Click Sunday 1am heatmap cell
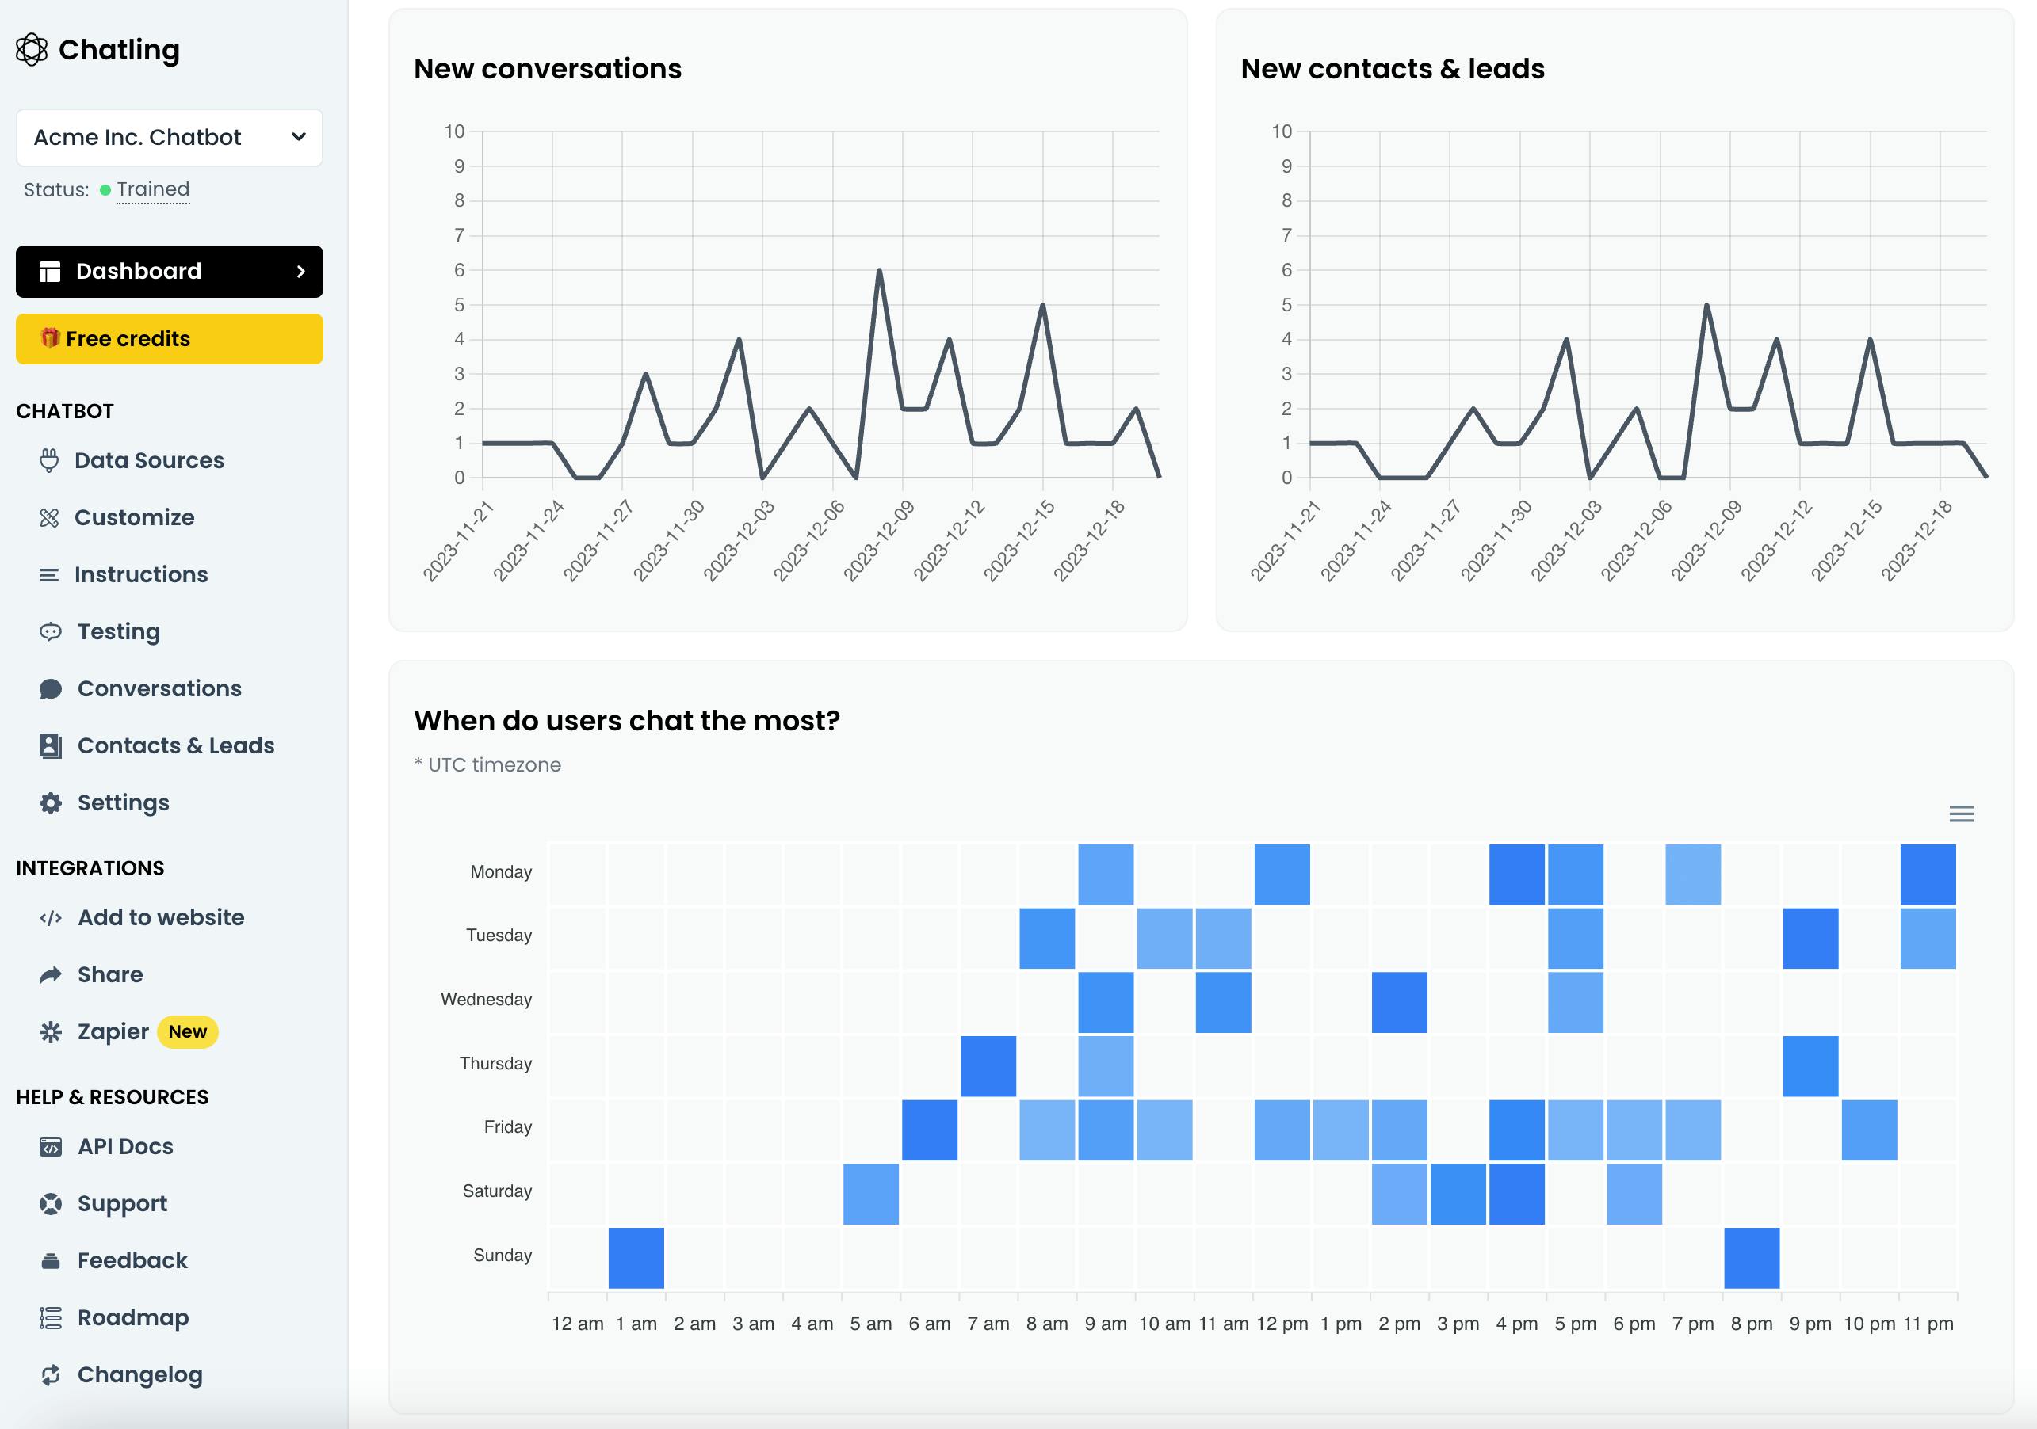The image size is (2037, 1429). [x=635, y=1256]
